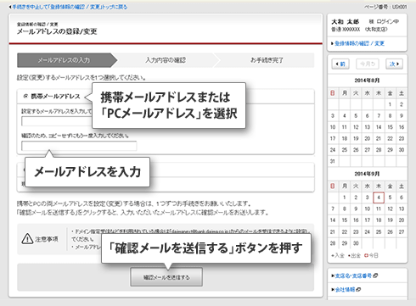This screenshot has height=306, width=416.
Task: Select date 15 in 2014年8月 calendar
Action: pyautogui.click(x=390, y=127)
